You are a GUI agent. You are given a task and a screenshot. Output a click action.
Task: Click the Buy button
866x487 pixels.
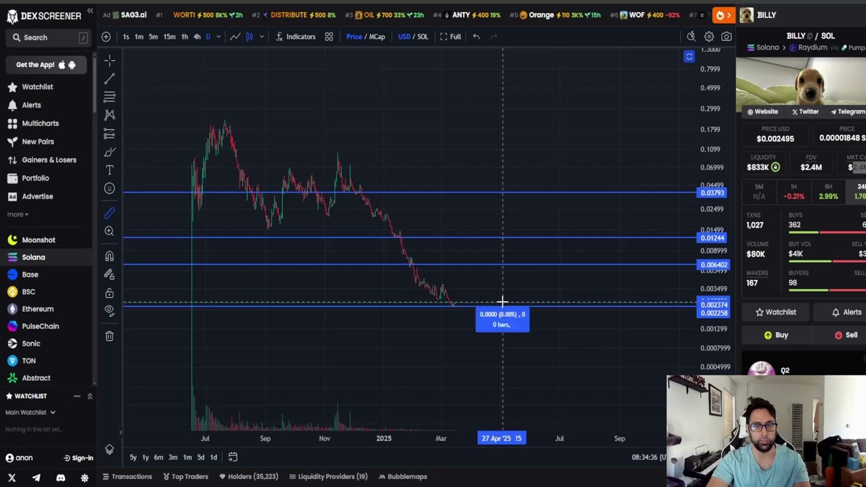click(x=775, y=335)
